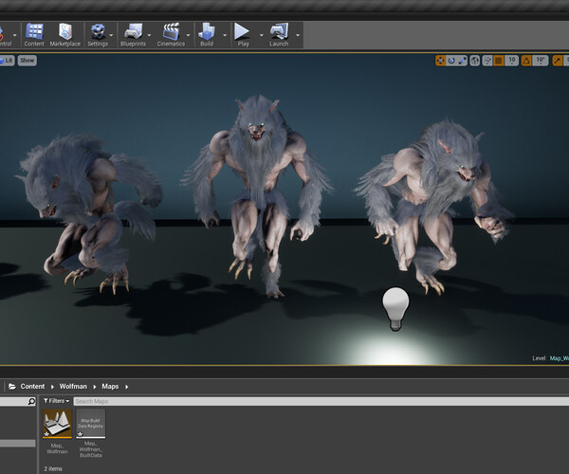The height and width of the screenshot is (474, 569).
Task: Expand the Launch options arrow
Action: click(298, 35)
